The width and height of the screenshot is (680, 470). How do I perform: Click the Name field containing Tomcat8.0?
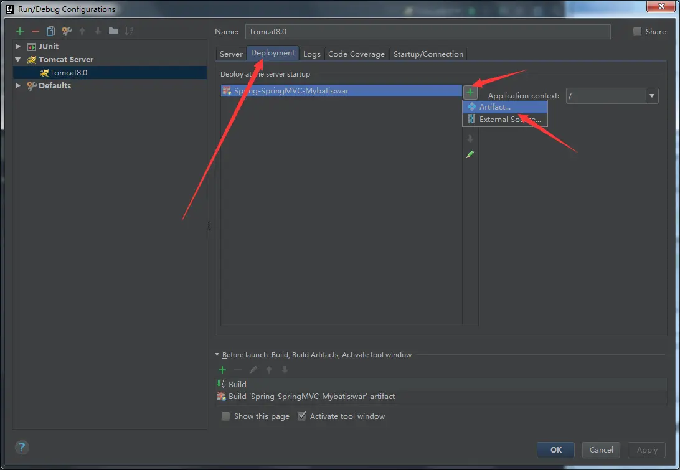428,32
